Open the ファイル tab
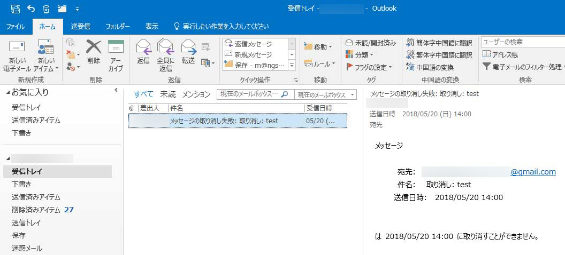 coord(15,26)
